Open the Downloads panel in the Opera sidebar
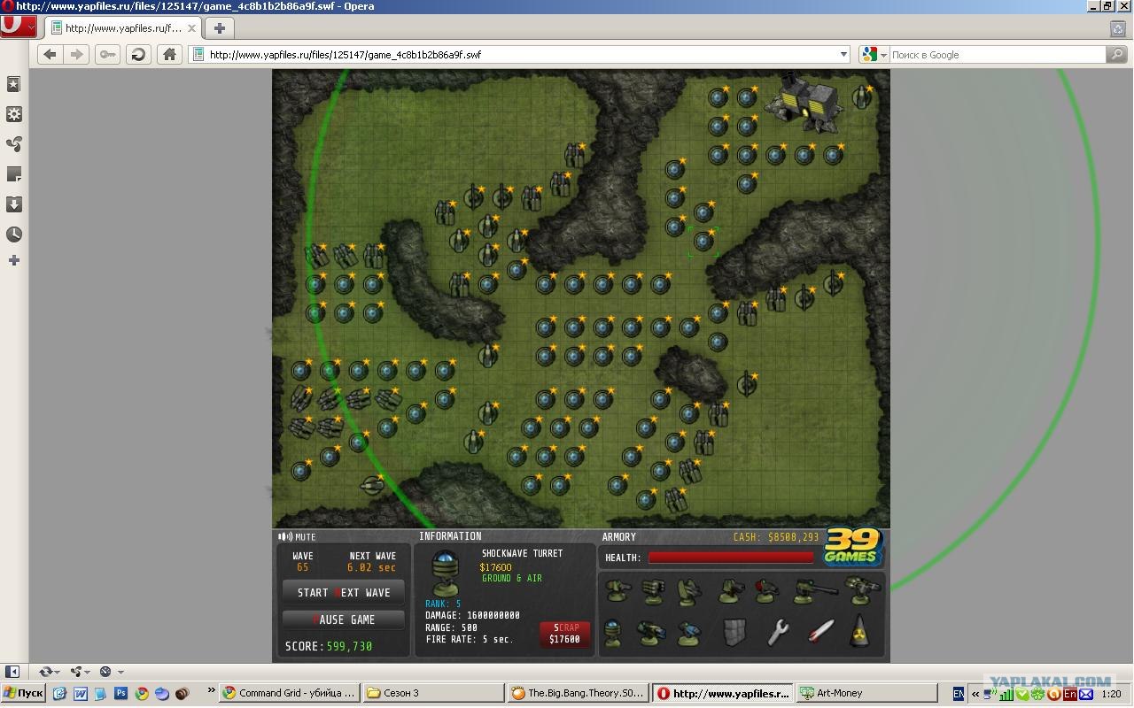Image resolution: width=1134 pixels, height=708 pixels. (14, 204)
